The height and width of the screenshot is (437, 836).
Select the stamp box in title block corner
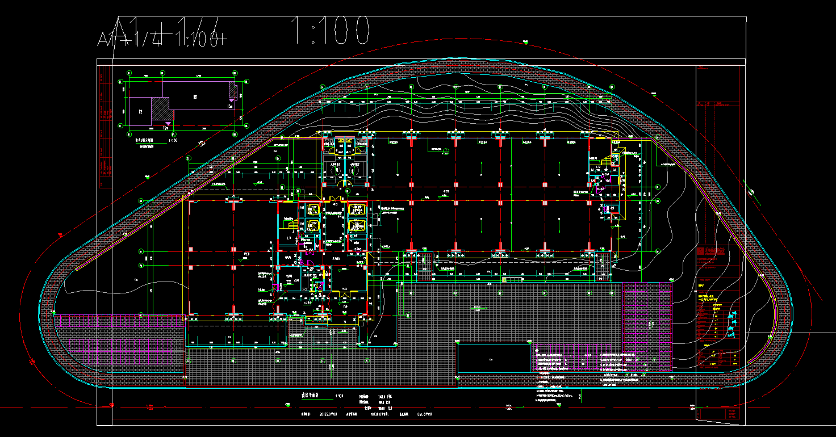[734, 413]
